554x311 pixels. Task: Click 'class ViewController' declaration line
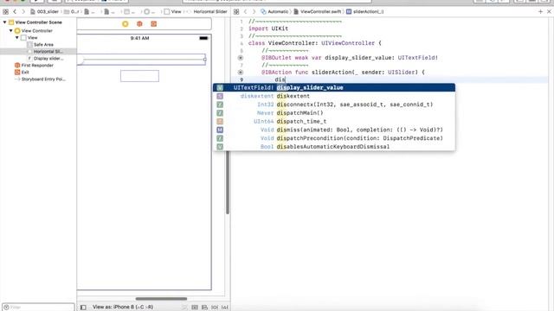(x=315, y=43)
